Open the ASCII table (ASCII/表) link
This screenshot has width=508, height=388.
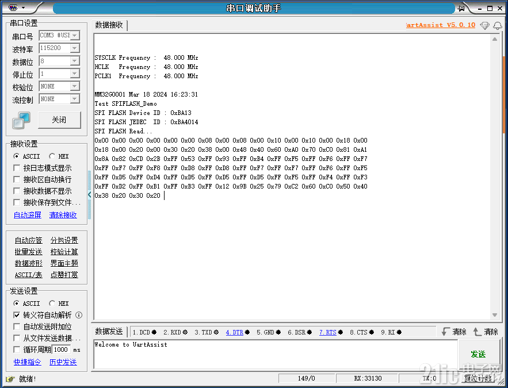coord(29,275)
